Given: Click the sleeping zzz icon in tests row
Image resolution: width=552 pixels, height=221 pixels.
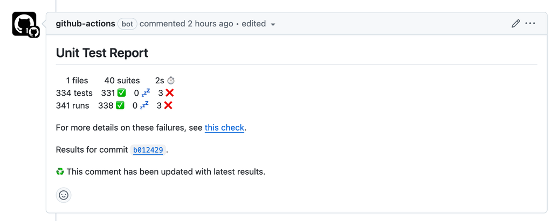Looking at the screenshot, I should [146, 93].
